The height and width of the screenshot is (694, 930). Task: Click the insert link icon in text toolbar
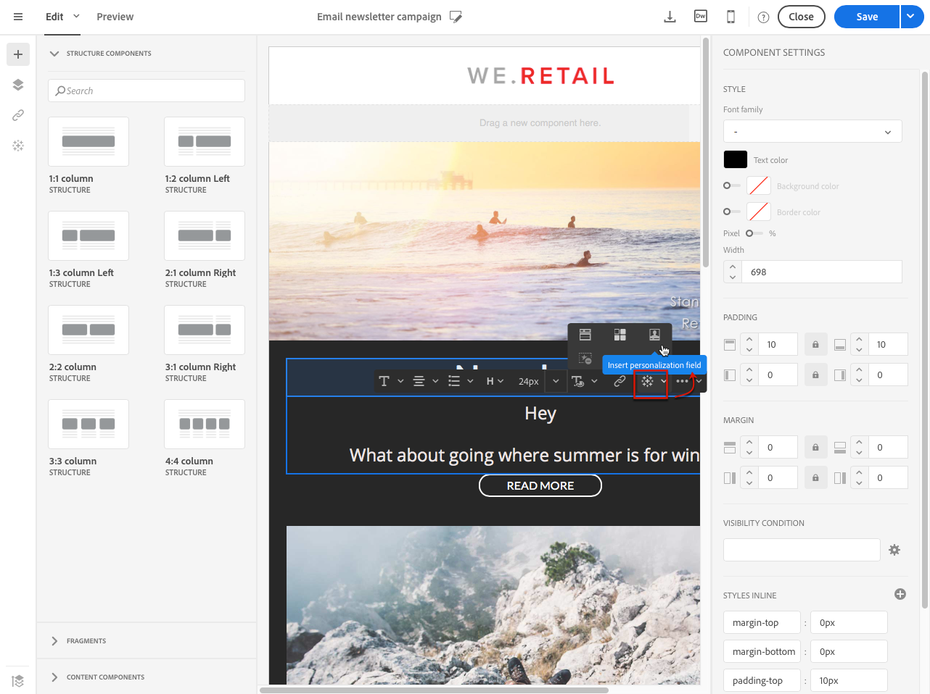point(620,381)
